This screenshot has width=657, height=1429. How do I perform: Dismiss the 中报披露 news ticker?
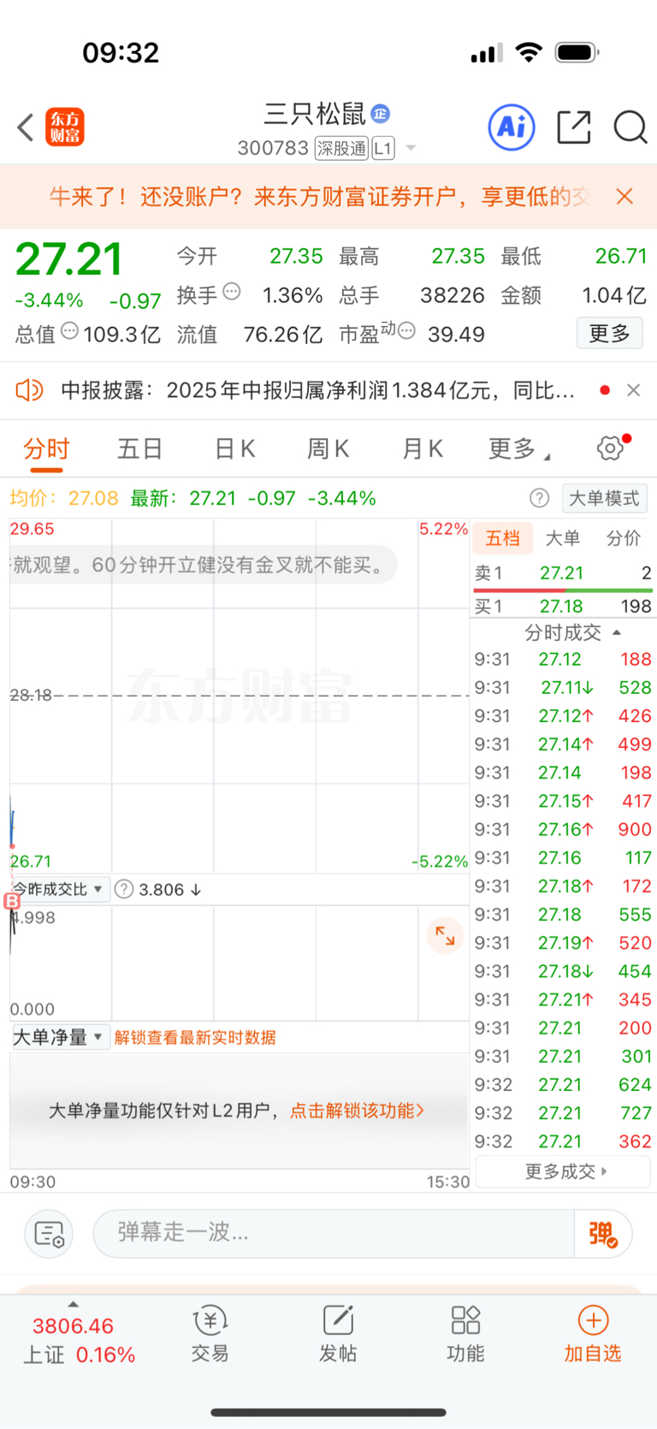coord(634,390)
